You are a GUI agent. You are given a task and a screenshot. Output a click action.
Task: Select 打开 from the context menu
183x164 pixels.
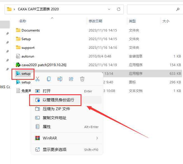click(67, 91)
